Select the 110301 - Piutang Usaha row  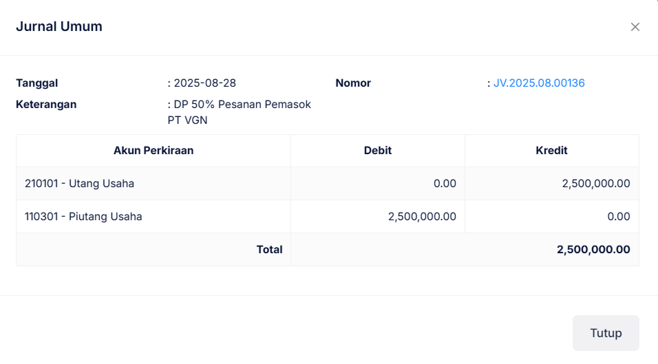(83, 217)
